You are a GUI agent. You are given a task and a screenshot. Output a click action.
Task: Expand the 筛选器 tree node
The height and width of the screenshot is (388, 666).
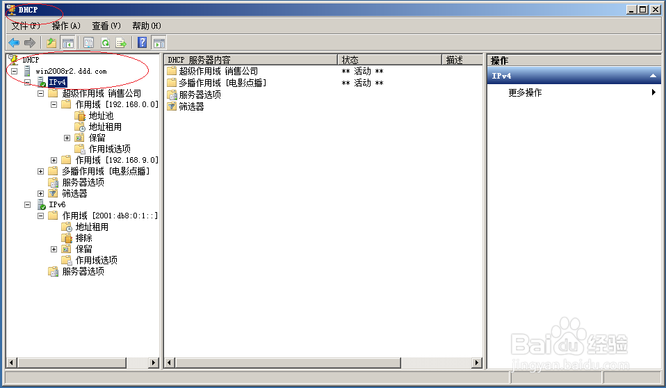41,193
